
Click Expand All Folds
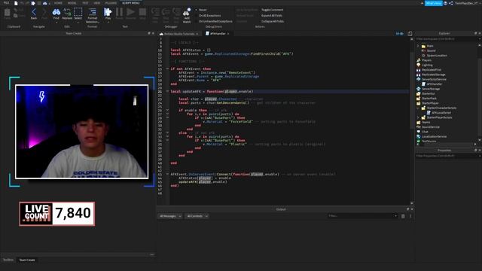tap(272, 15)
